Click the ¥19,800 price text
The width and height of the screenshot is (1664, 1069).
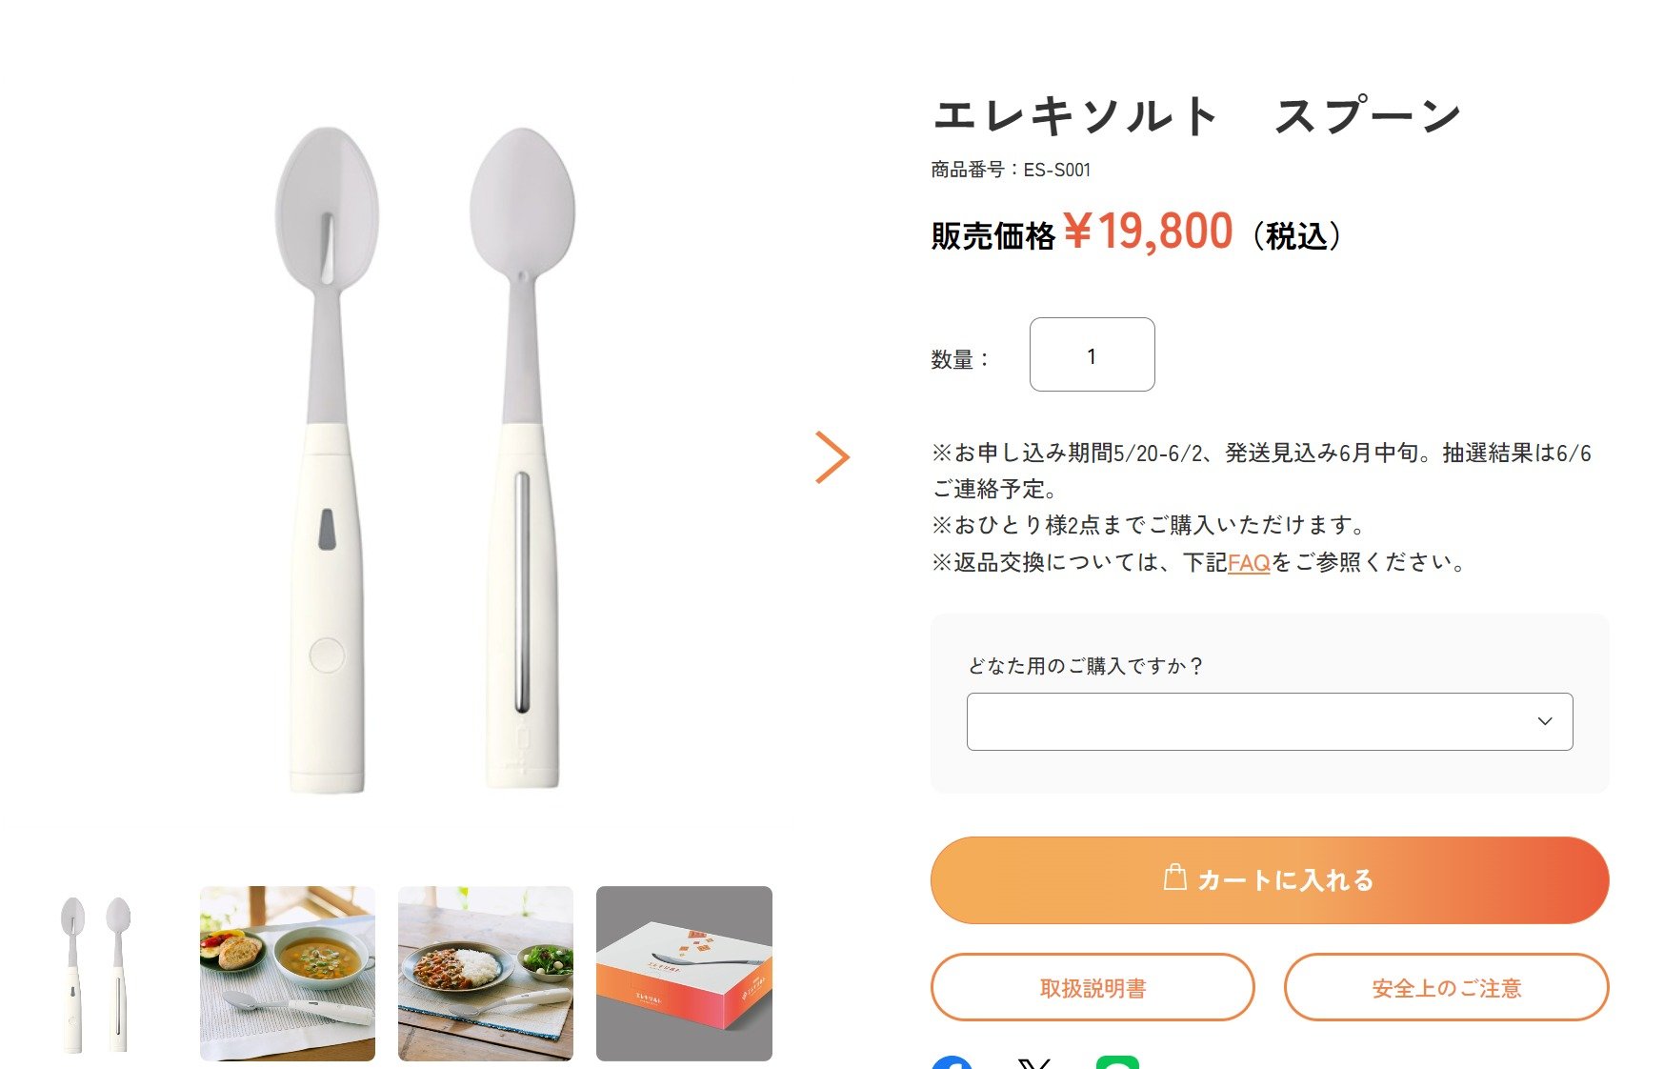click(1148, 232)
